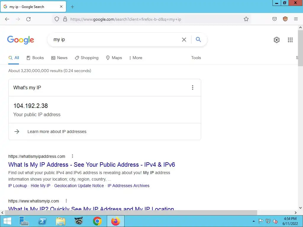303x227 pixels.
Task: Open options dots next to whatismyipaddress.com
Action: (x=72, y=156)
